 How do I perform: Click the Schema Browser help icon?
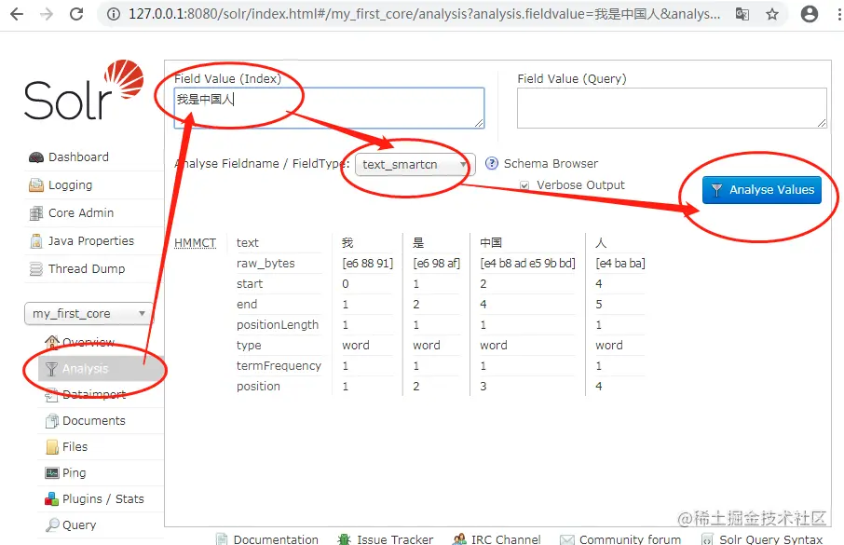click(x=491, y=163)
